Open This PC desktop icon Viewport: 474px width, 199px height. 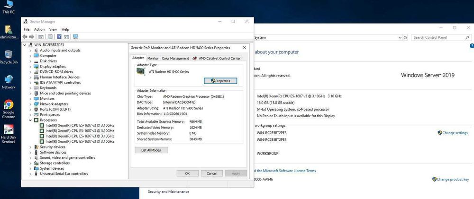pos(9,7)
